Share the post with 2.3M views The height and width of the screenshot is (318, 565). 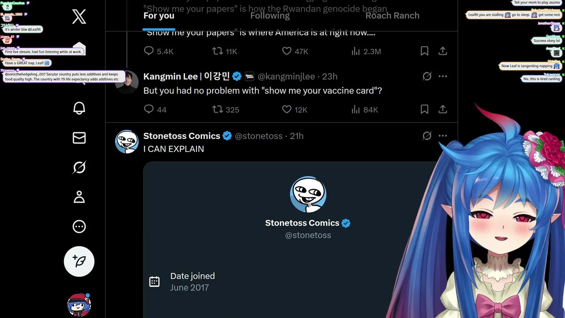pos(443,51)
